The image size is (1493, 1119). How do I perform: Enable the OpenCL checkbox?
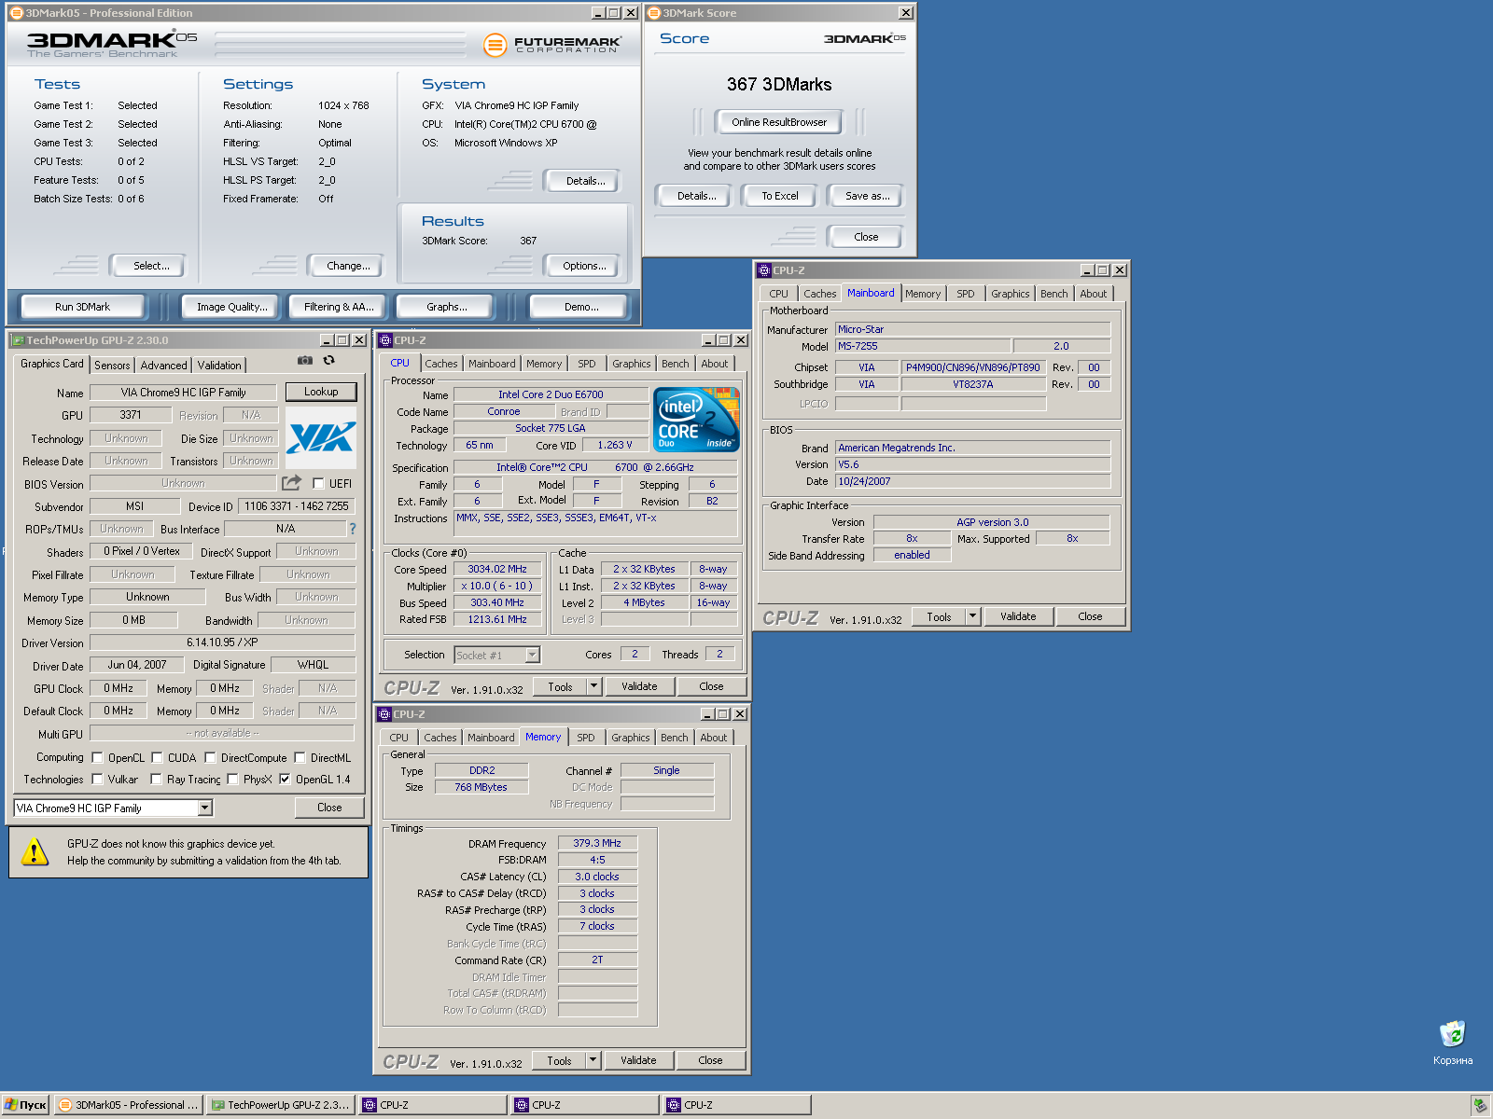tap(97, 757)
